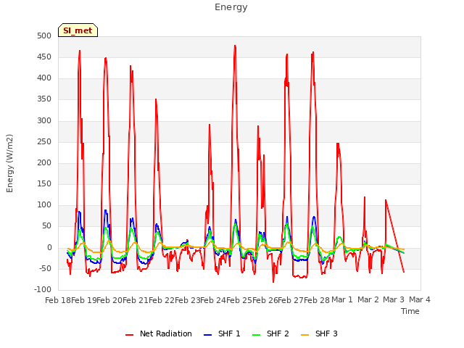Image resolution: width=464 pixels, height=348 pixels.
Task: Click the 450 y-axis tick label
Action: tap(44, 57)
